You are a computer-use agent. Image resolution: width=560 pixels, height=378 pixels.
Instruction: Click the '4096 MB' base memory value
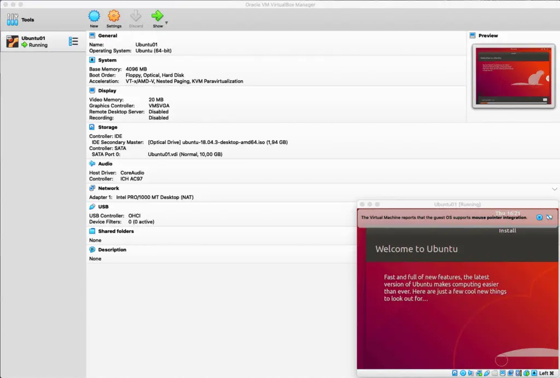[x=136, y=69]
